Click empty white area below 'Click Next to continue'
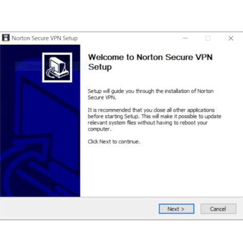Image resolution: width=243 pixels, height=252 pixels. coord(160,170)
